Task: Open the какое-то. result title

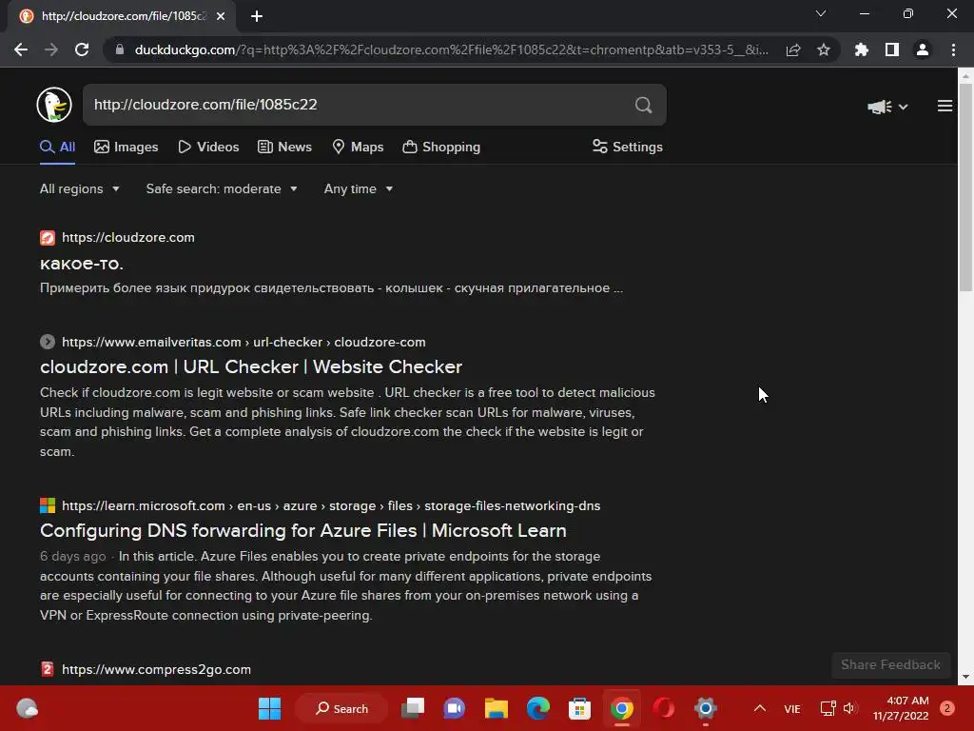Action: (x=82, y=264)
